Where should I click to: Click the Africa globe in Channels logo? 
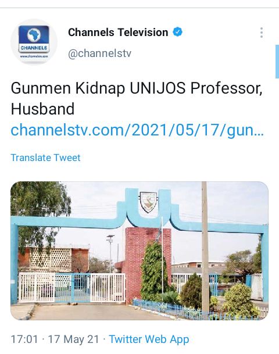tap(34, 35)
